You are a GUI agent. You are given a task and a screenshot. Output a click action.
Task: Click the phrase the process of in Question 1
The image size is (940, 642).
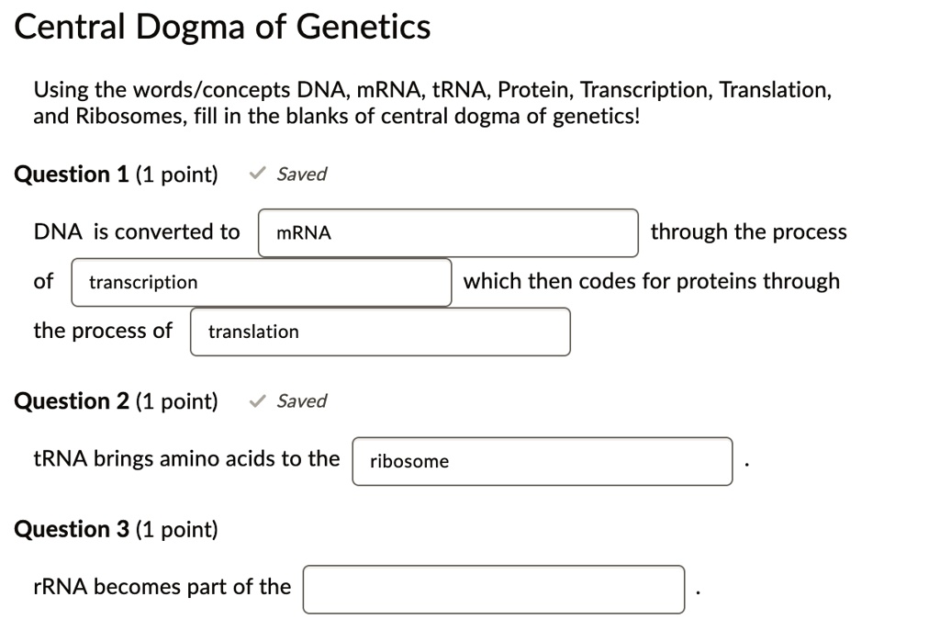[102, 331]
